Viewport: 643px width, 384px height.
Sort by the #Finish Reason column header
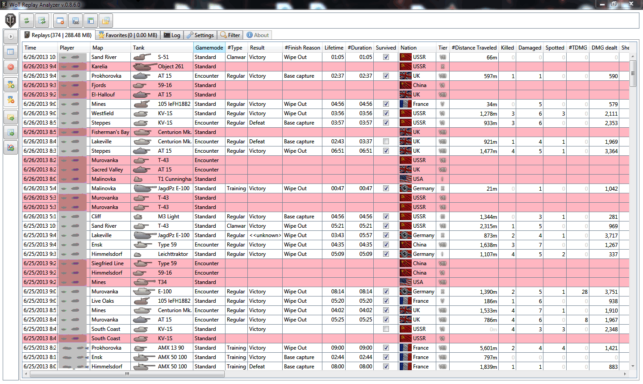(x=302, y=48)
